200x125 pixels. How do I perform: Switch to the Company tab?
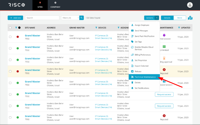(x=55, y=5)
